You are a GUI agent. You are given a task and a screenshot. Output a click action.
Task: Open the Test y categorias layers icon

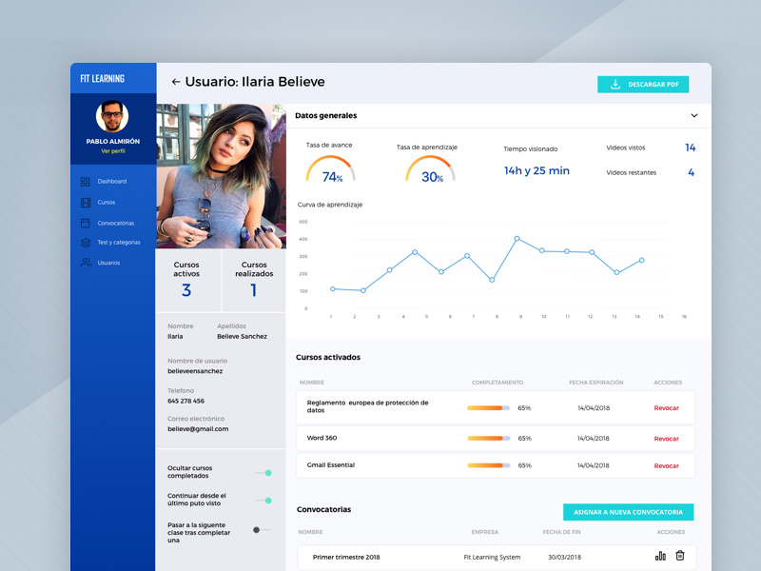click(86, 243)
